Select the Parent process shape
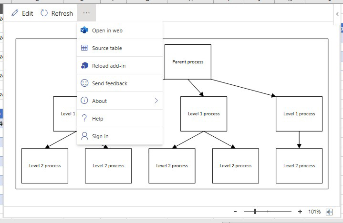This screenshot has width=343, height=223. pos(188,62)
